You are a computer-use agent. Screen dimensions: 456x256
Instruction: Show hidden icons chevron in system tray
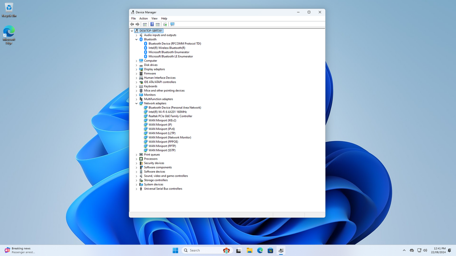point(404,250)
